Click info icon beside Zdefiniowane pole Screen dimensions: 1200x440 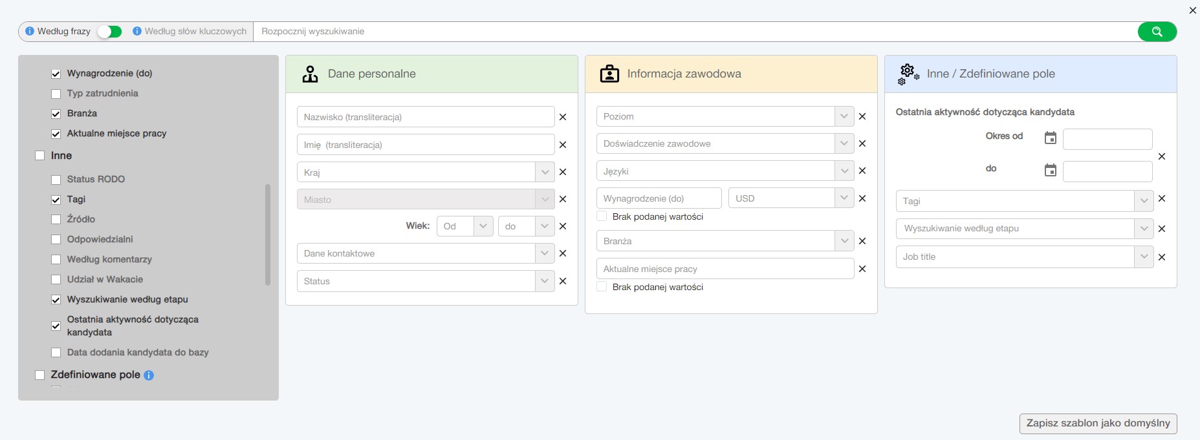[x=149, y=375]
